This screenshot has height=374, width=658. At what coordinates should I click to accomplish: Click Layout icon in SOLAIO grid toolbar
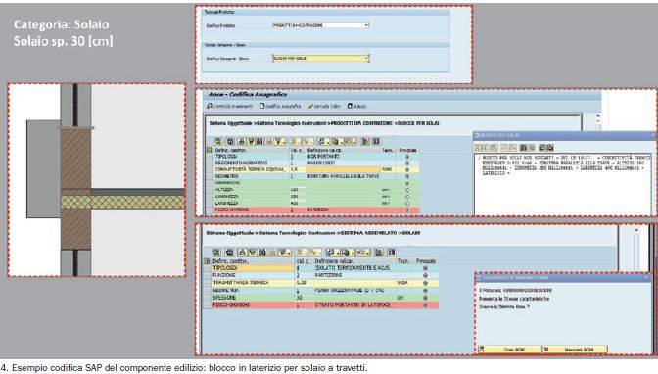(x=379, y=252)
